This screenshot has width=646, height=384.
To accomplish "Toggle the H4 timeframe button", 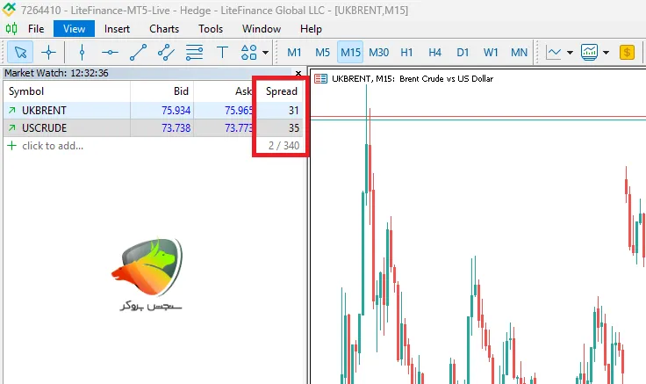I will (x=434, y=52).
